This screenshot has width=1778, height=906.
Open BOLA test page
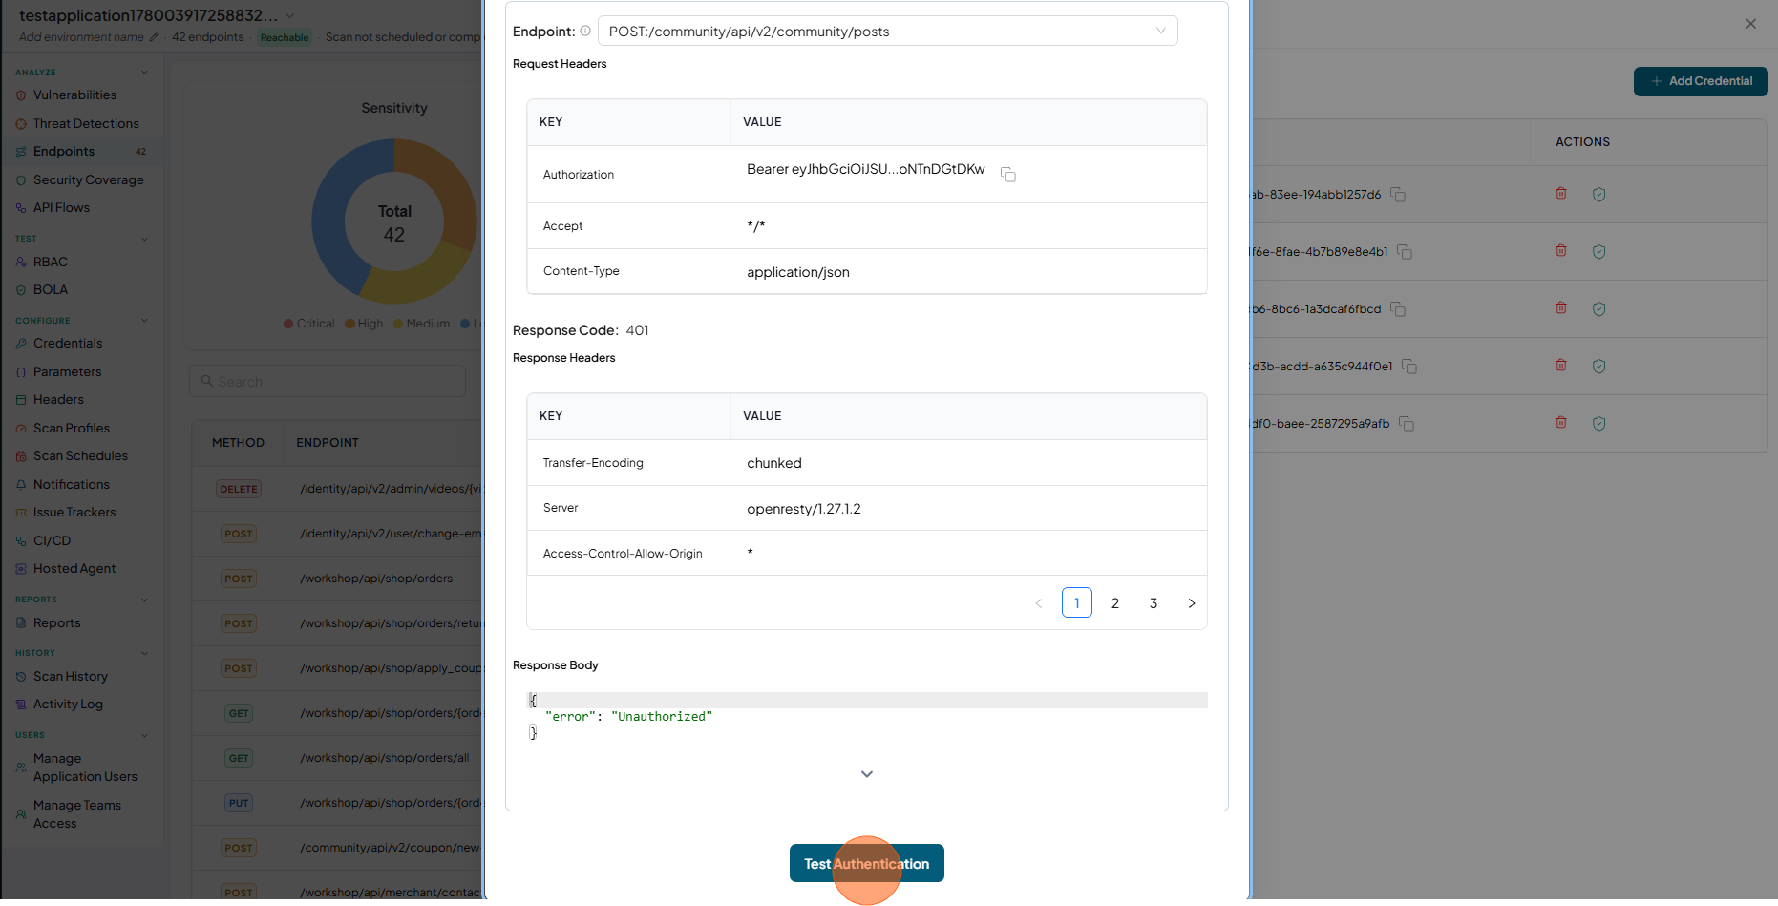coord(51,289)
